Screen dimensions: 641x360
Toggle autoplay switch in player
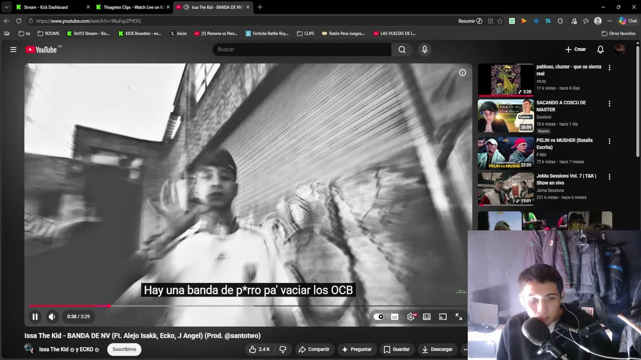(x=379, y=317)
